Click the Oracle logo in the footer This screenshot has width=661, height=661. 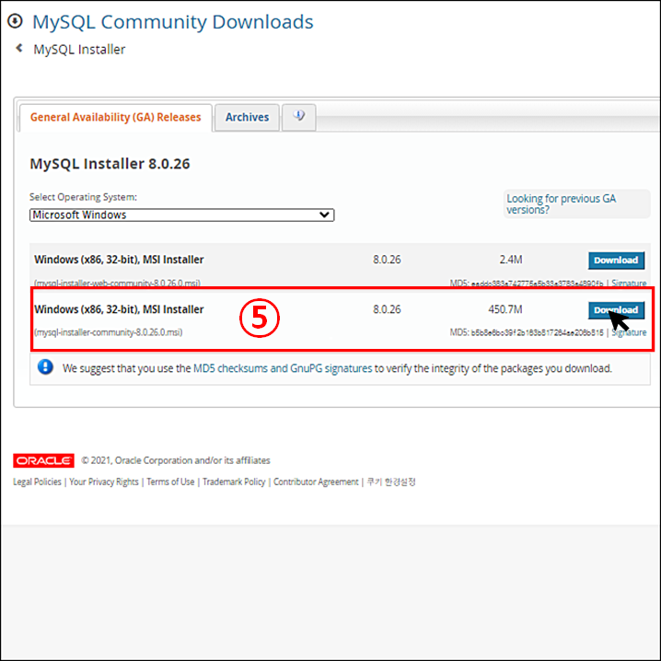tap(44, 460)
